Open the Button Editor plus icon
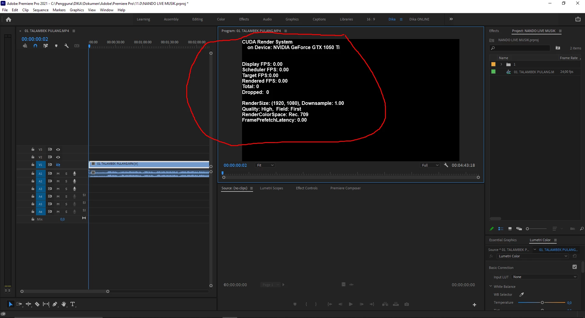The width and height of the screenshot is (585, 318). pos(474,305)
